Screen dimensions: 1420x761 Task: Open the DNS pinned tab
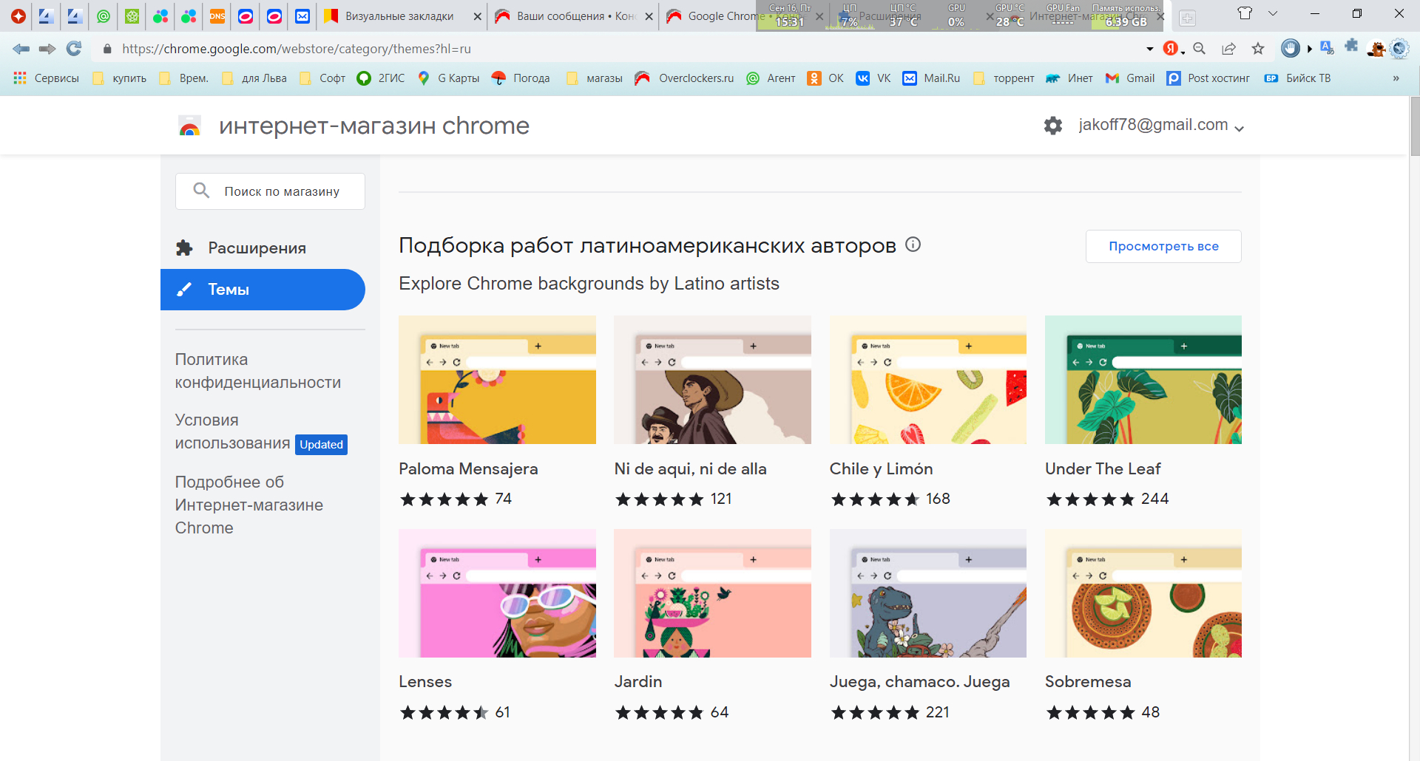pos(217,16)
